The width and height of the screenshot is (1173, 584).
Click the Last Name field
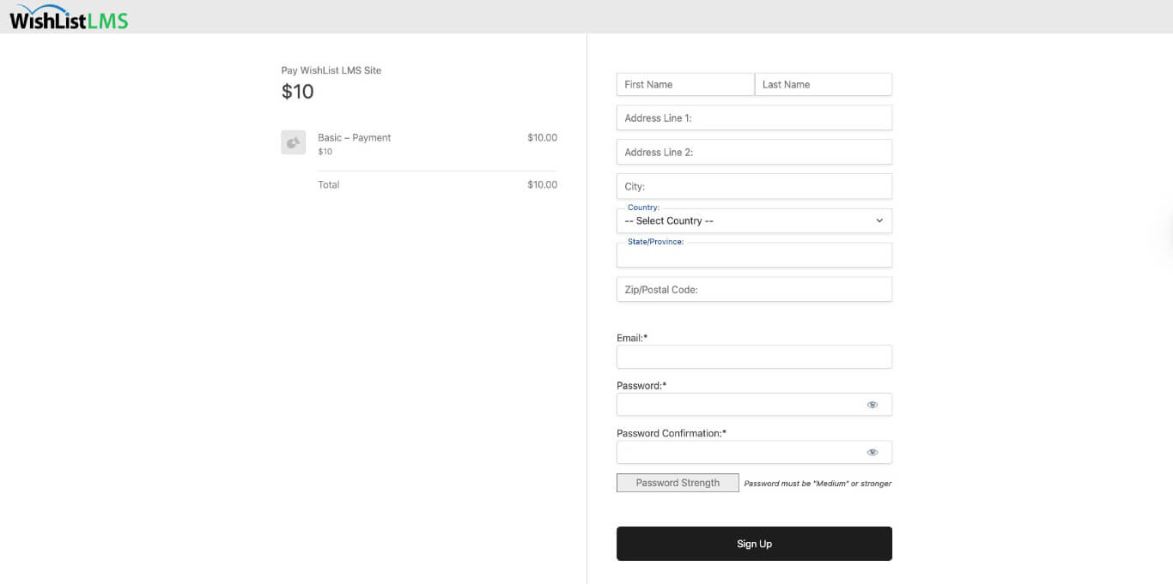click(823, 84)
